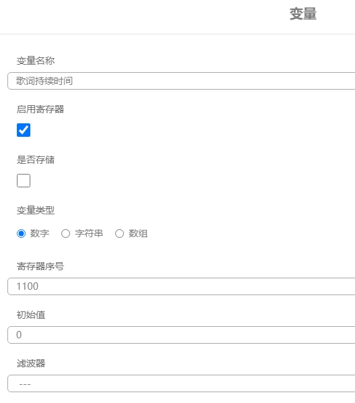Image resolution: width=355 pixels, height=403 pixels.
Task: Select 数字 by its text label
Action: (x=40, y=234)
